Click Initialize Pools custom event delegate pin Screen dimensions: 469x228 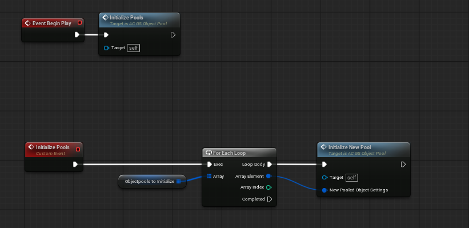point(78,149)
